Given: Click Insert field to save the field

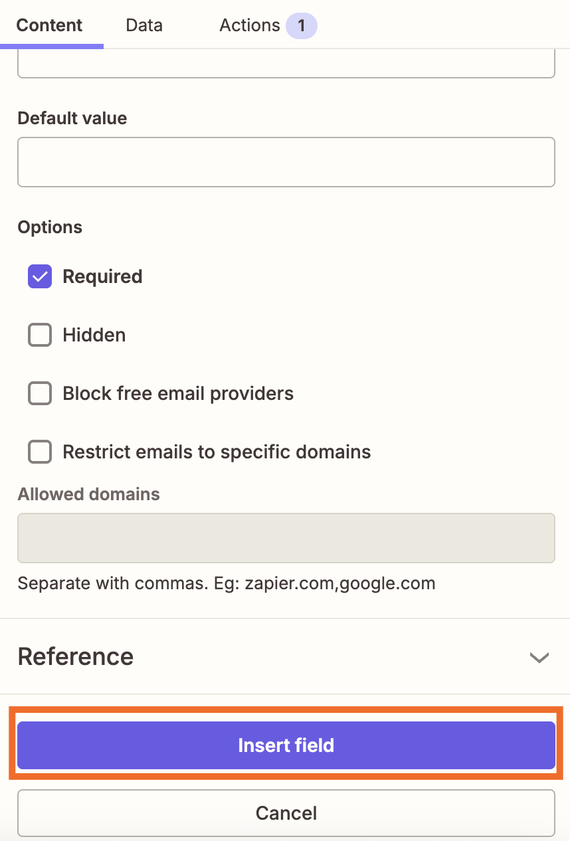Looking at the screenshot, I should (x=286, y=745).
